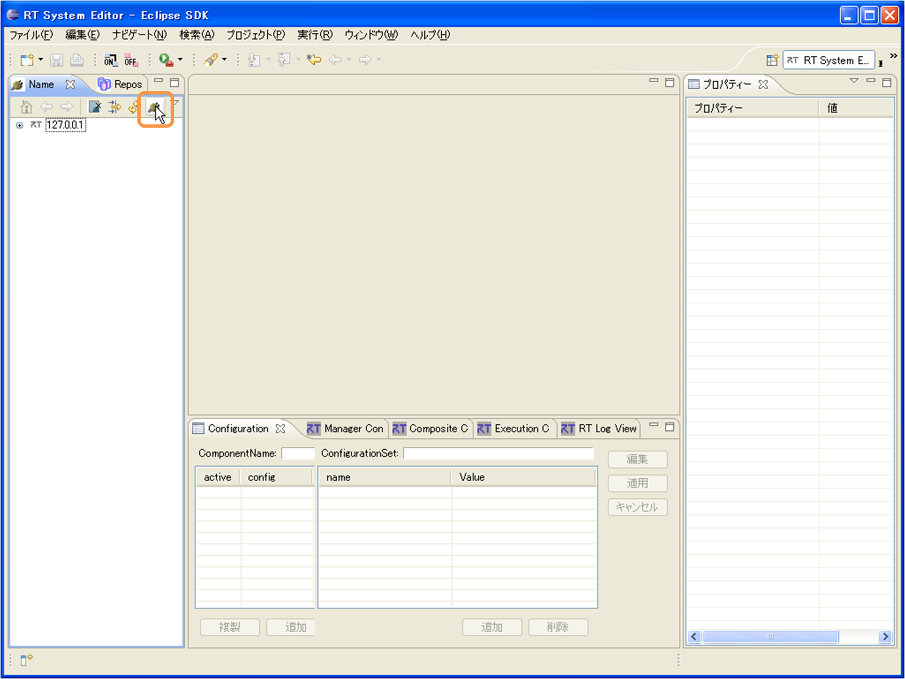Open the 実行(R) menu
The height and width of the screenshot is (679, 905).
pos(315,35)
